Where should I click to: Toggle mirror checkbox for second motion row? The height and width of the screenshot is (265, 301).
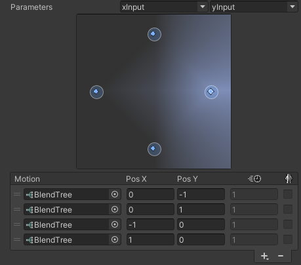[288, 209]
